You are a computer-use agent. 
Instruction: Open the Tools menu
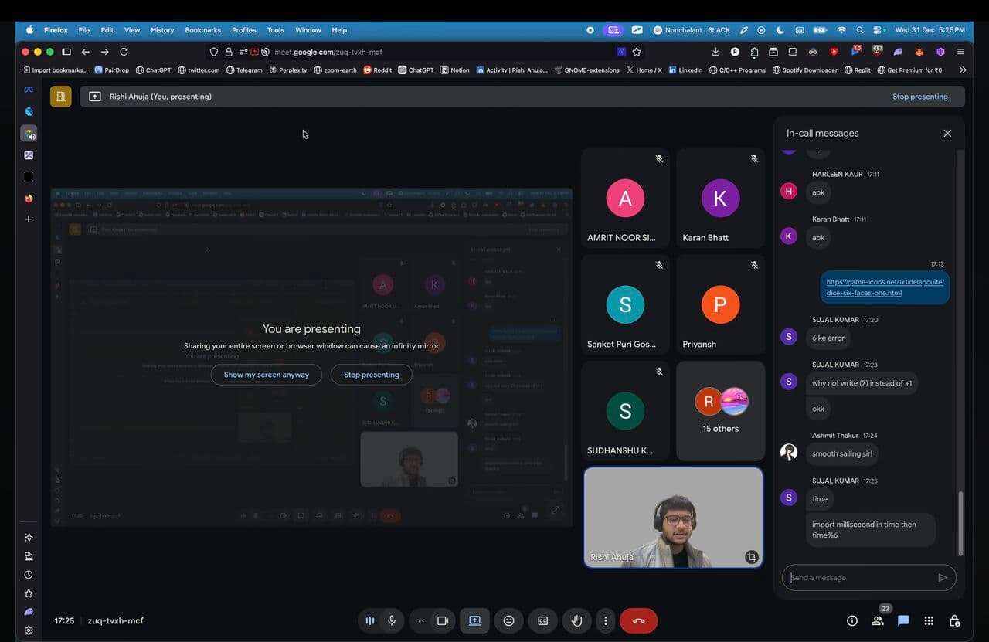point(276,30)
